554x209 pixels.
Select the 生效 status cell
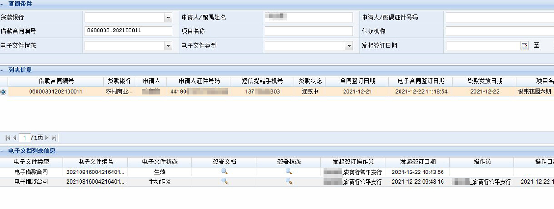tap(160, 173)
